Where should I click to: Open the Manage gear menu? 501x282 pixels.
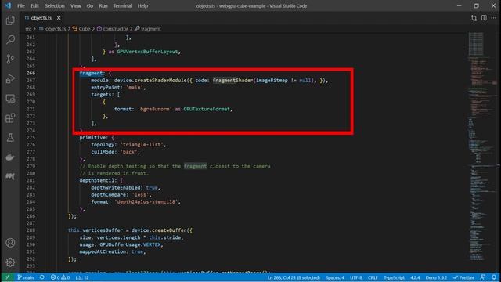coord(10,262)
